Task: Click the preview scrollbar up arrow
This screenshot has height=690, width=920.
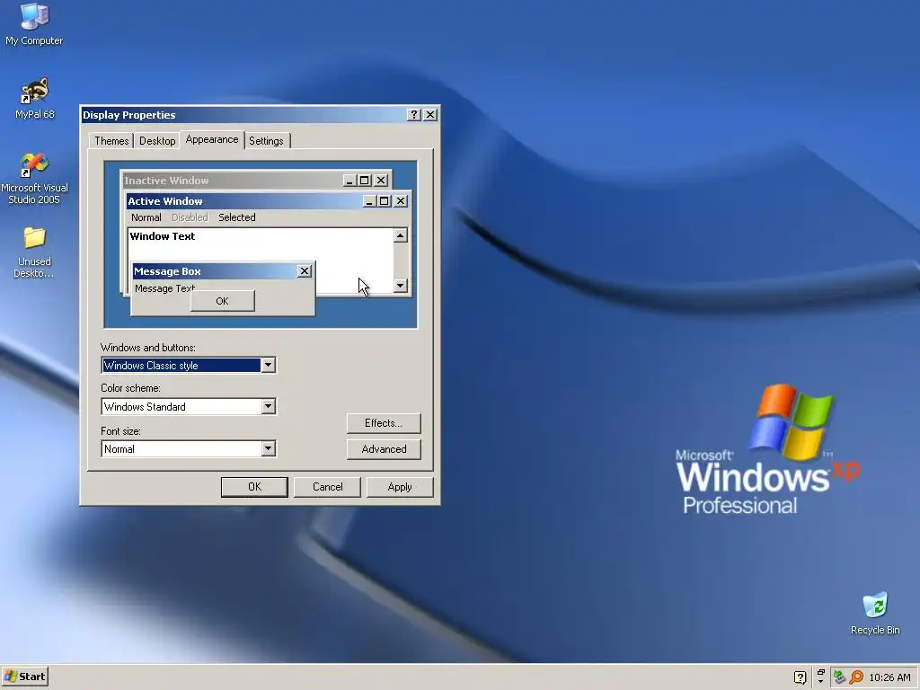Action: point(400,235)
